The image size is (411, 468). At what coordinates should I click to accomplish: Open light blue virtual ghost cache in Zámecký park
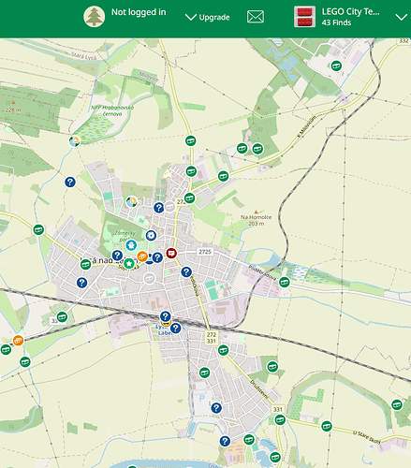click(131, 245)
